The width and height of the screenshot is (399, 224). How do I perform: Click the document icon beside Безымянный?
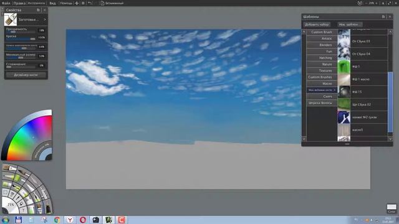pyautogui.click(x=102, y=3)
